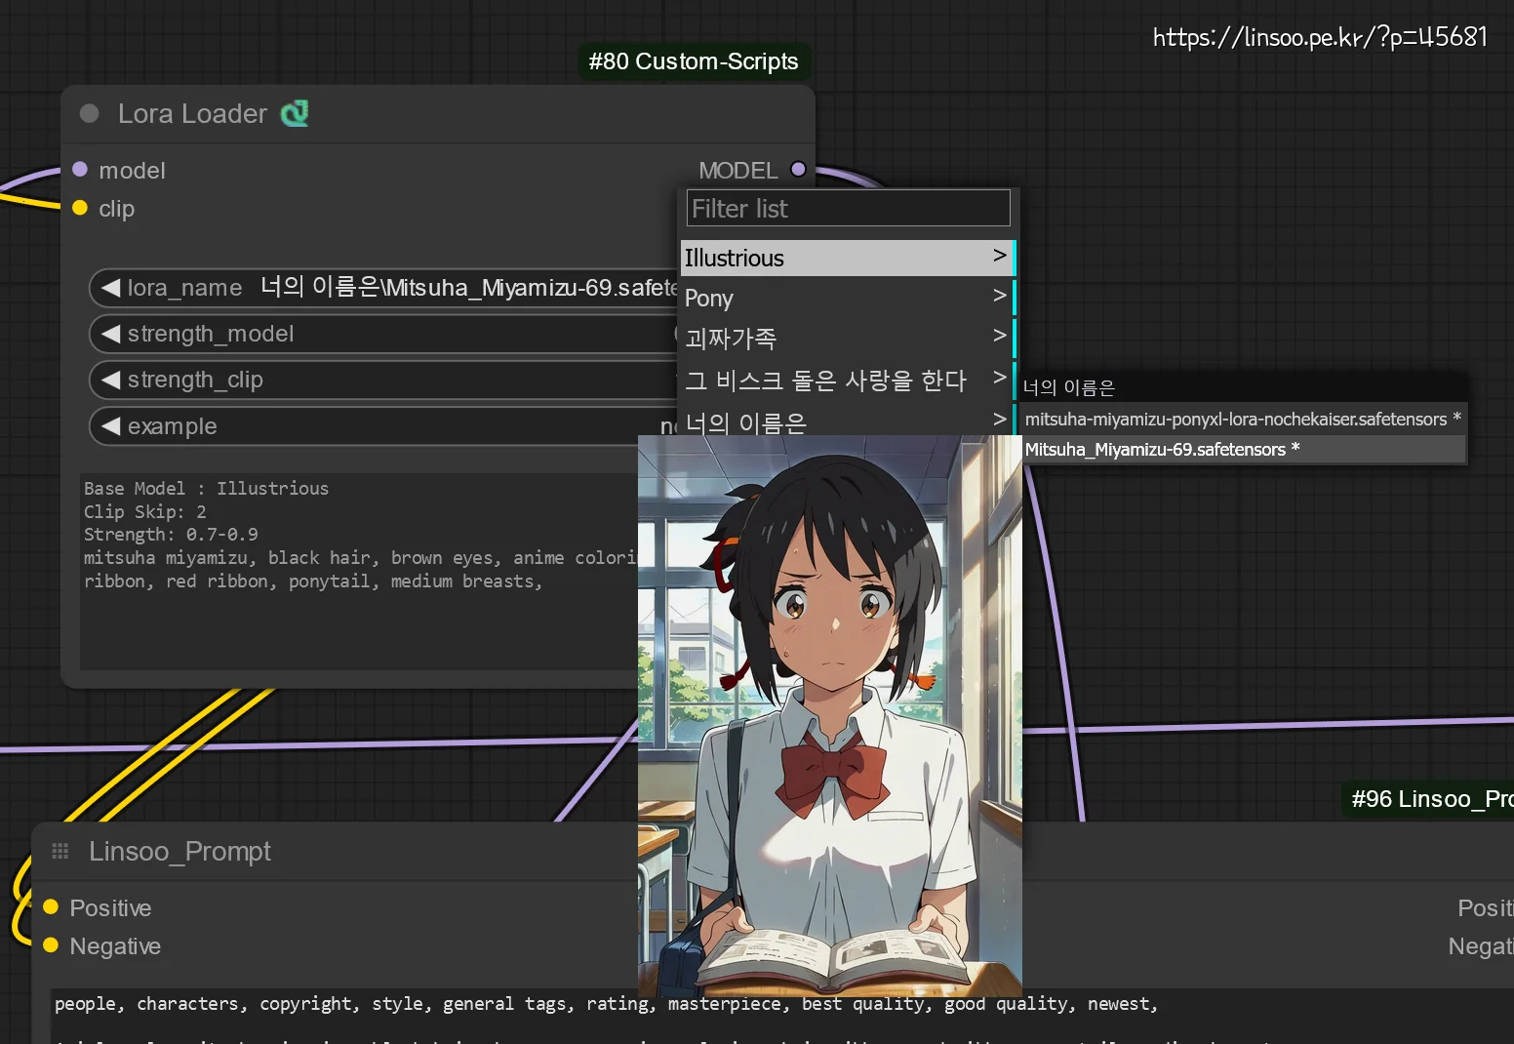
Task: Click the prompt text starting with people, characters
Action: tap(606, 1004)
